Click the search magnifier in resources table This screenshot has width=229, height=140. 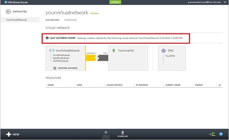220,85
